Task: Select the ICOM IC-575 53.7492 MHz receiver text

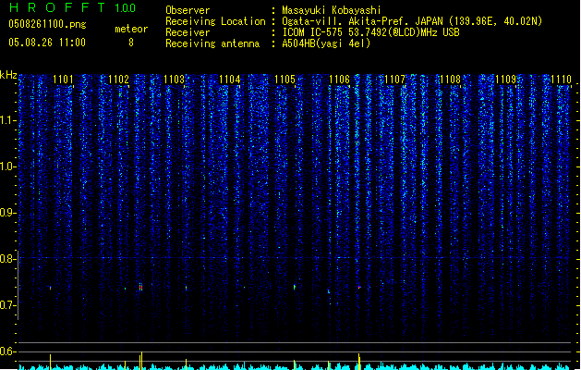Action: [x=371, y=32]
